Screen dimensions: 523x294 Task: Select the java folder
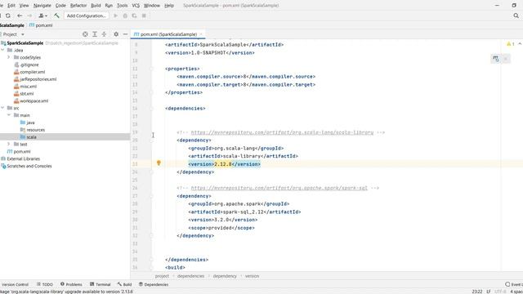30,122
